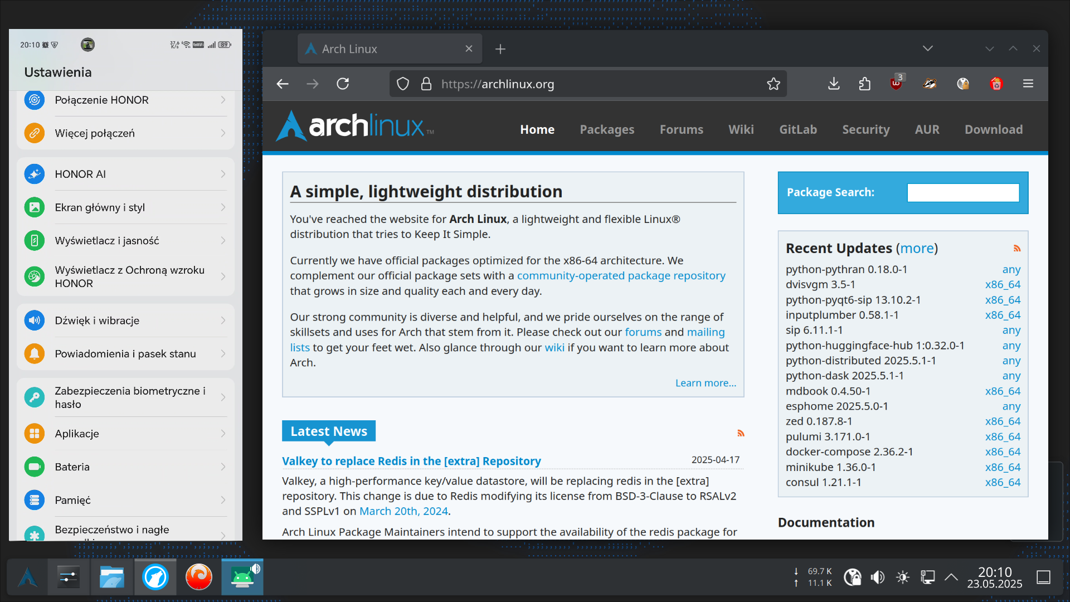Screen dimensions: 1070x602
Task: Open a new browser tab
Action: tap(500, 49)
